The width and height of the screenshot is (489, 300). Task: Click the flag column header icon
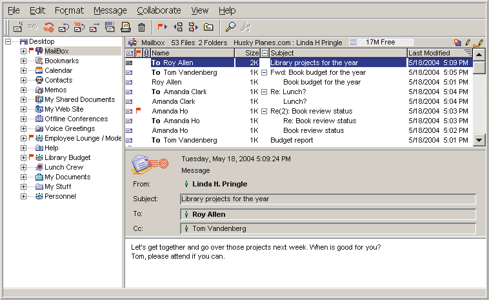[x=139, y=53]
